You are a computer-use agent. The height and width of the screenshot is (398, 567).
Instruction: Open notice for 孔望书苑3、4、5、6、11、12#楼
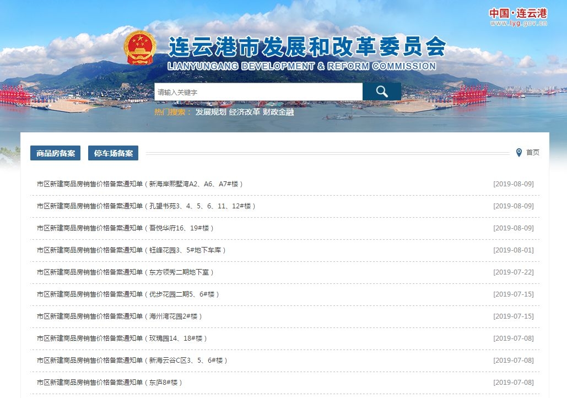(146, 206)
